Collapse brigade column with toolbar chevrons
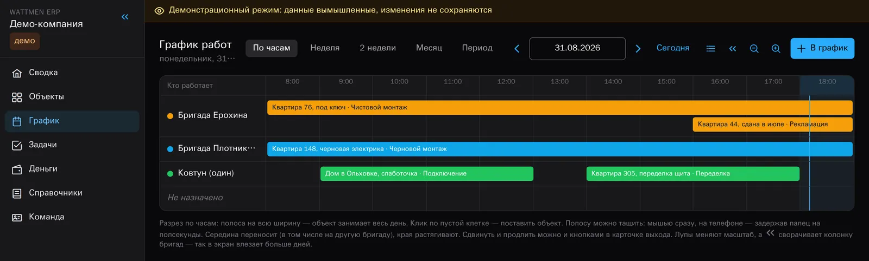 (733, 49)
